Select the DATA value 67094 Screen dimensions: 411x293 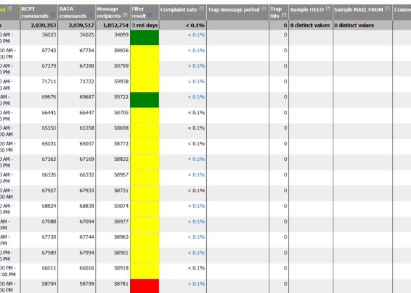coord(87,221)
